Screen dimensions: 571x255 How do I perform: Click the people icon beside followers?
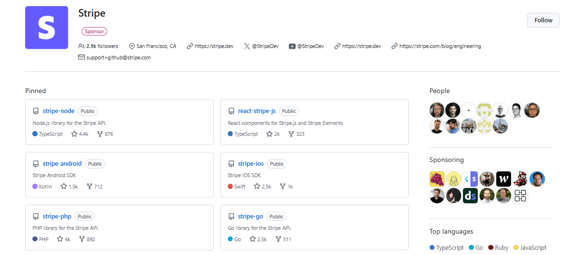[81, 46]
